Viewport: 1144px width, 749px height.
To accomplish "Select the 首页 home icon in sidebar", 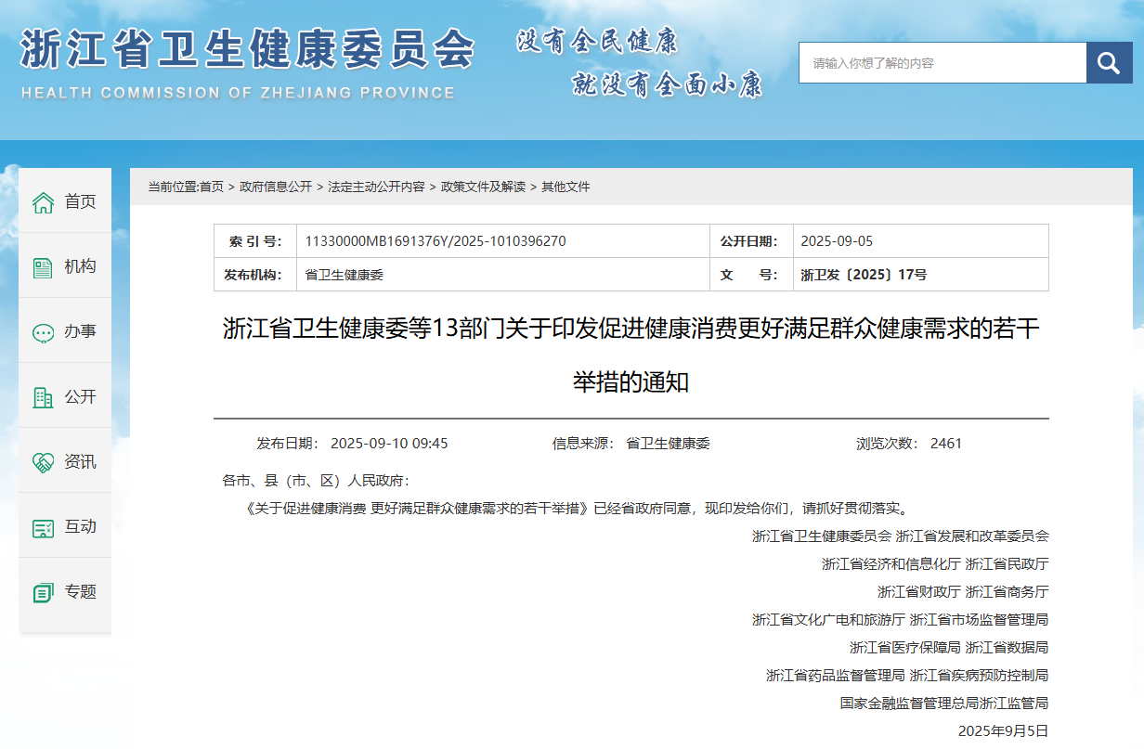I will 44,200.
